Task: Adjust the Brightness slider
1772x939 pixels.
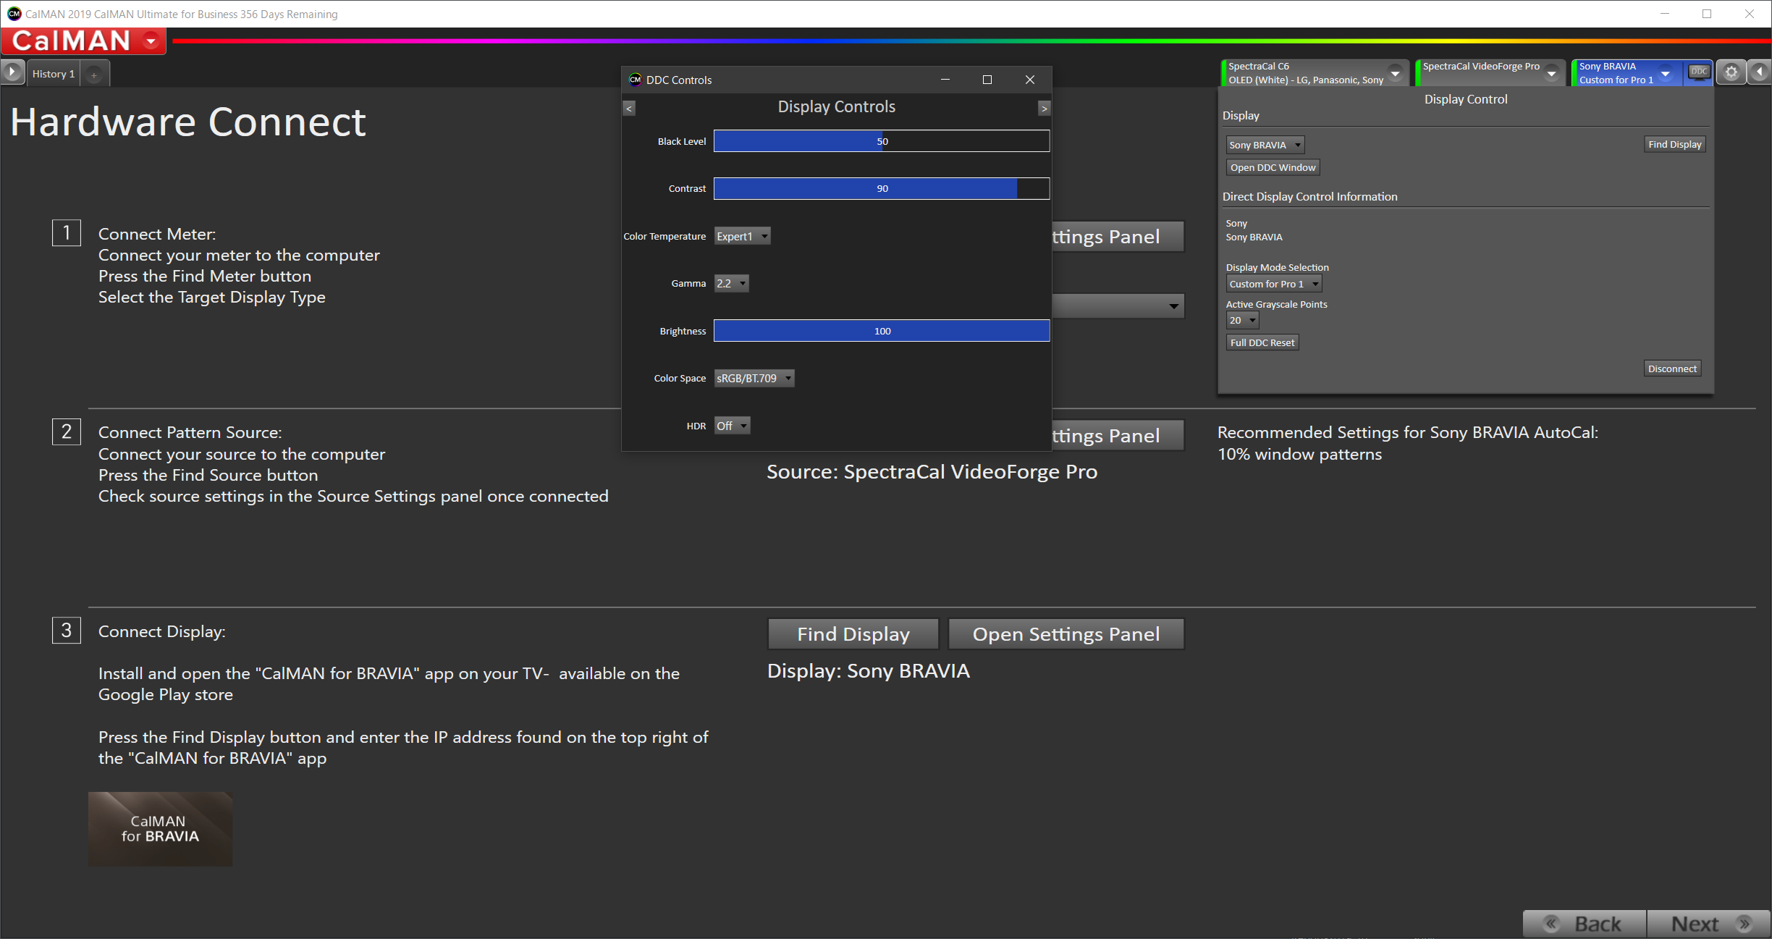Action: 882,331
